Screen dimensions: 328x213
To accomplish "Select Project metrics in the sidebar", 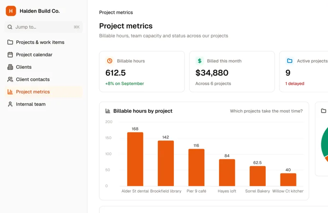I will (x=43, y=92).
